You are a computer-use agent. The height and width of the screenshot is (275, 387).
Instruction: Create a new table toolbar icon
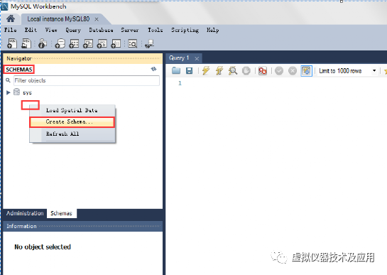click(x=74, y=44)
